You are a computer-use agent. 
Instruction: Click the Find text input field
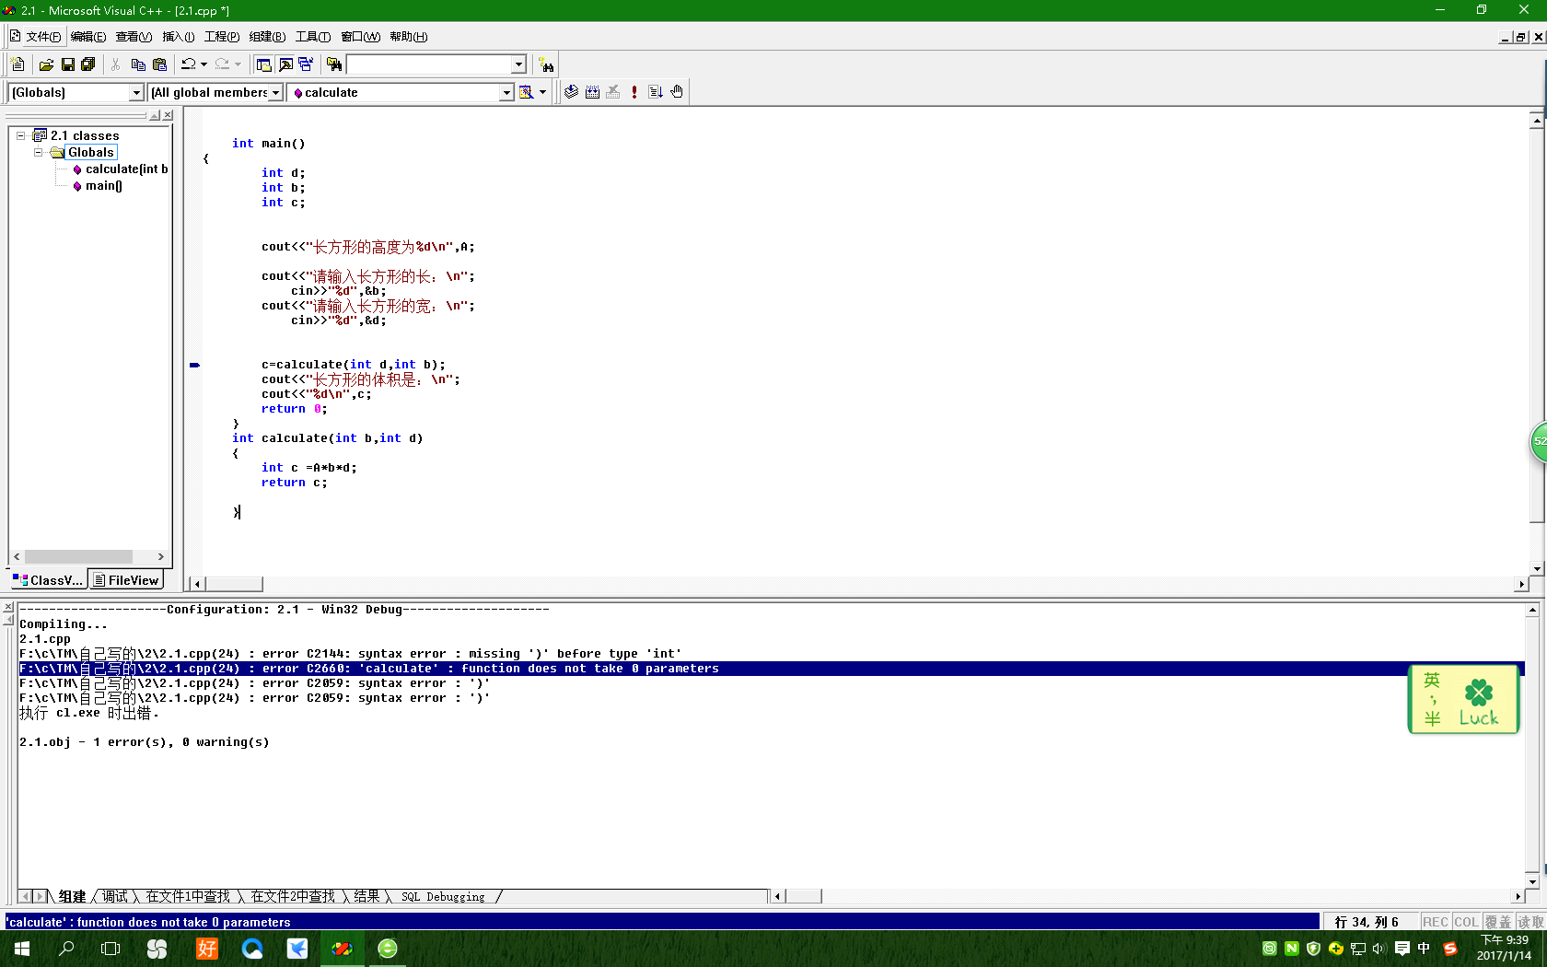pyautogui.click(x=428, y=64)
